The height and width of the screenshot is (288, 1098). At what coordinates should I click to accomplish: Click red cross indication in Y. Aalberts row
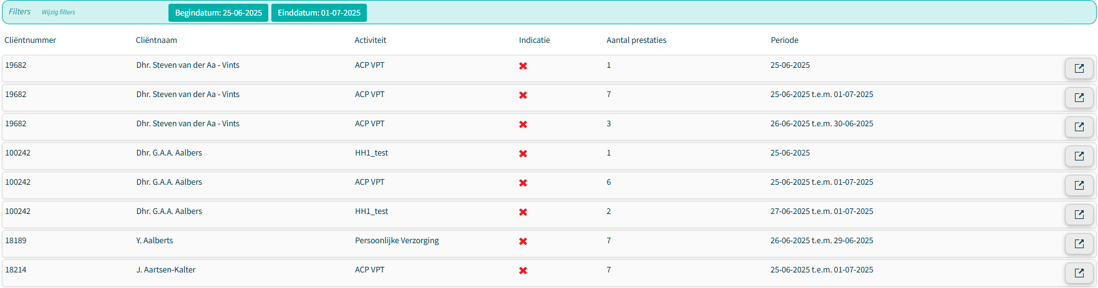(x=523, y=241)
